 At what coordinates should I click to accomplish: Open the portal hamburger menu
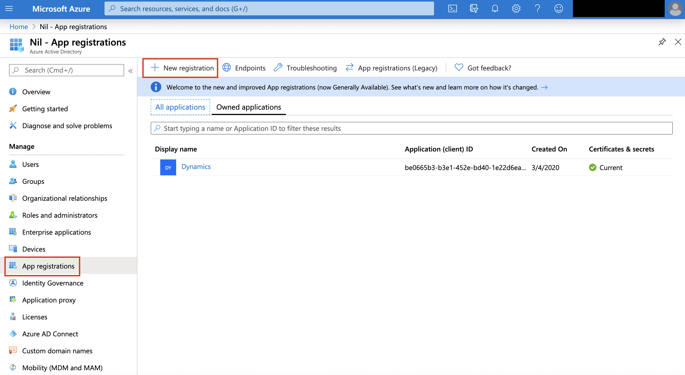(x=9, y=8)
